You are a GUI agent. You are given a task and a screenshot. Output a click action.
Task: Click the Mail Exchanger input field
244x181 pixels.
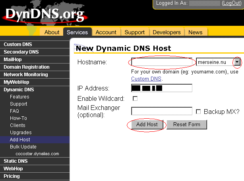click(x=161, y=112)
